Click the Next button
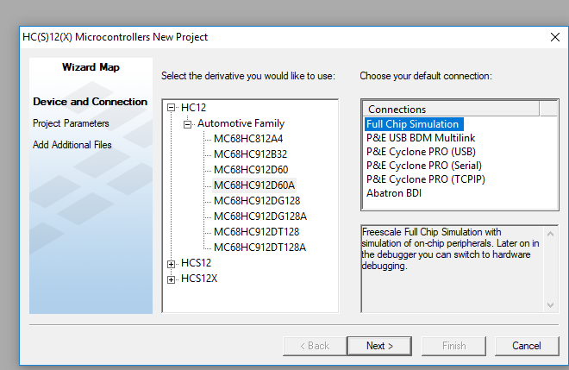This screenshot has height=370, width=569. pos(379,346)
